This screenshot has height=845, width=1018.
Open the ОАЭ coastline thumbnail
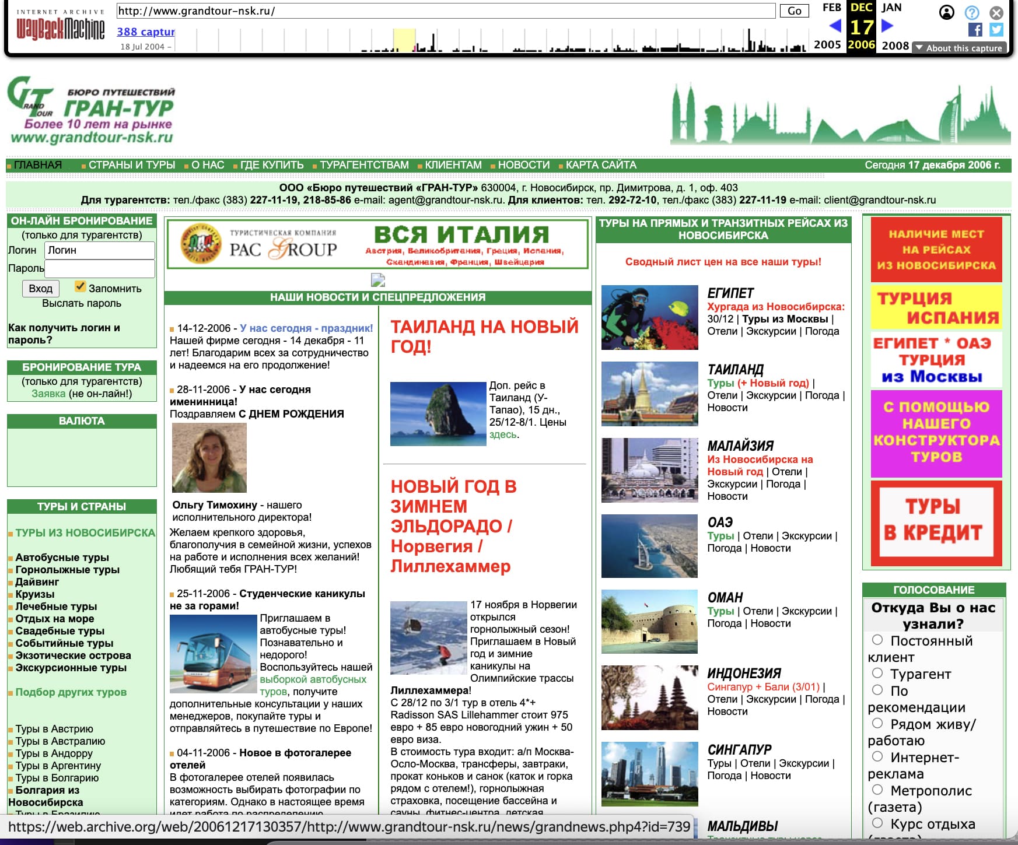click(x=649, y=546)
